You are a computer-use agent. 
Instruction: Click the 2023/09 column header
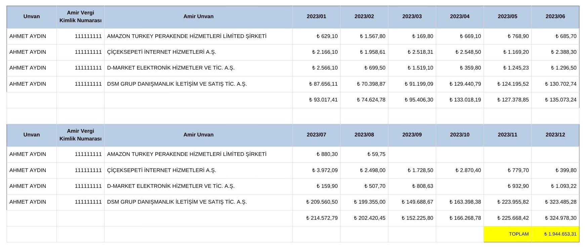coord(412,135)
